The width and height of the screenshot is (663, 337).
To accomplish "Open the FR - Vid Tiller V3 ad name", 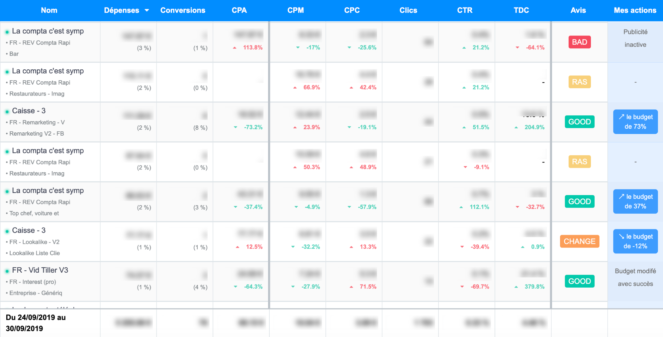I will click(x=40, y=270).
